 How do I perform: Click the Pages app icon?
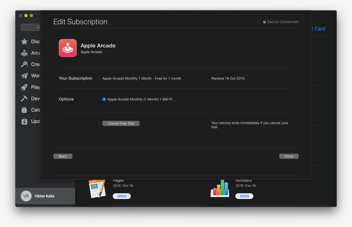coord(97,189)
